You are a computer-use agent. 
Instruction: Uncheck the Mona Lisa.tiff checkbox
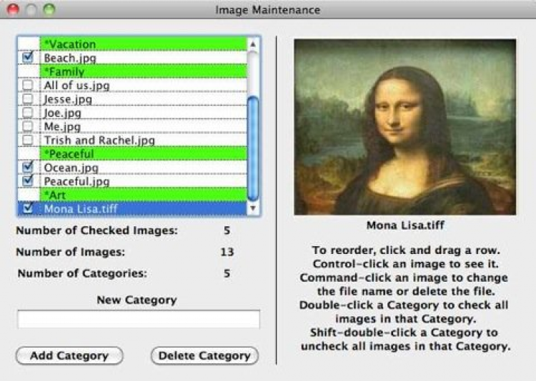28,208
